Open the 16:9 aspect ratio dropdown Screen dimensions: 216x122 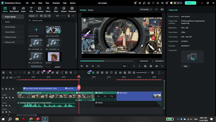click(125, 66)
